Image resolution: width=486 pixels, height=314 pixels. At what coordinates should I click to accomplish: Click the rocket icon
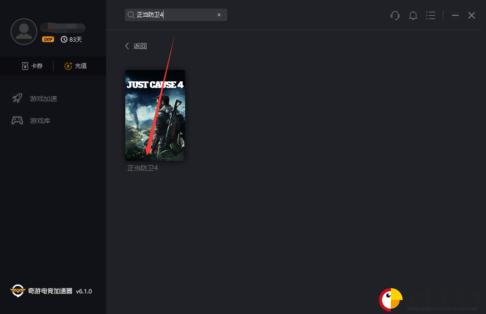pyautogui.click(x=17, y=98)
